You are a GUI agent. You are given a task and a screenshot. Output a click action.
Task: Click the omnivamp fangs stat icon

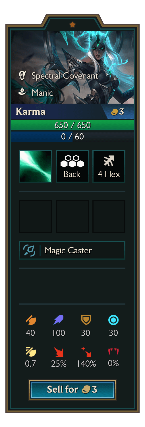click(113, 352)
